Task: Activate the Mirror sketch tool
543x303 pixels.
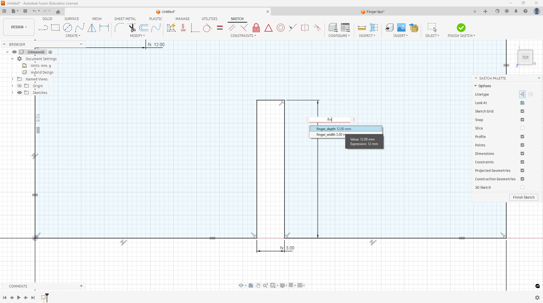Action: point(92,28)
